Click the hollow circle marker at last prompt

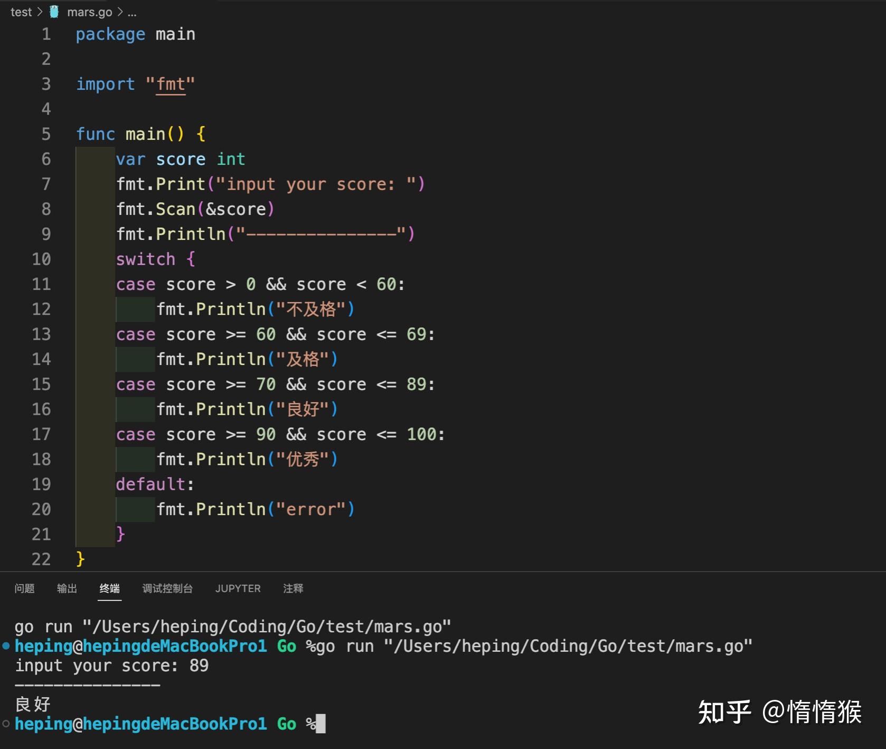pos(6,724)
